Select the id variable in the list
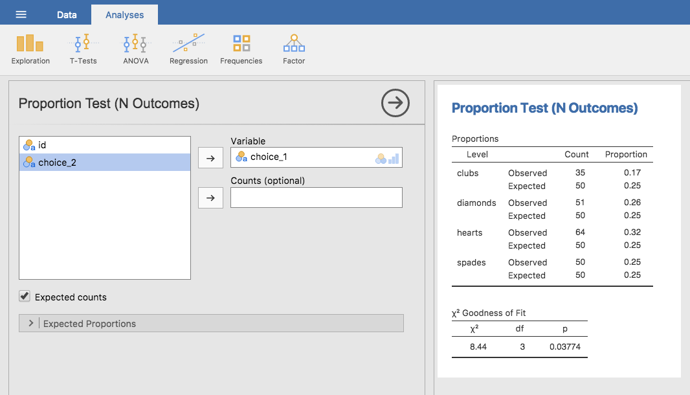This screenshot has width=690, height=395. (105, 145)
